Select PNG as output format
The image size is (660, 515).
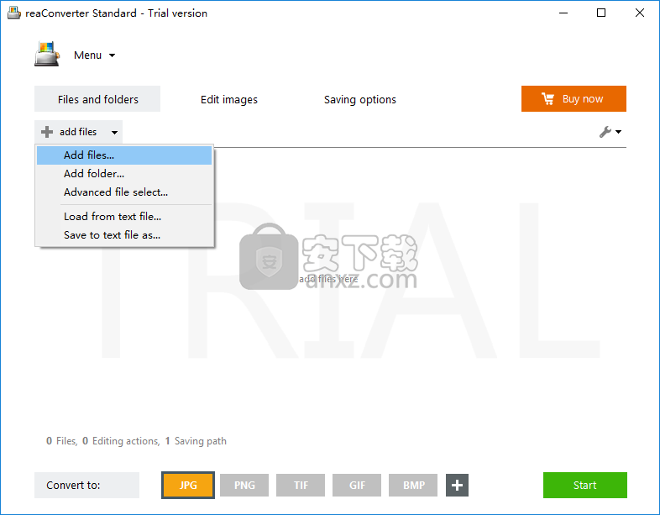click(244, 485)
